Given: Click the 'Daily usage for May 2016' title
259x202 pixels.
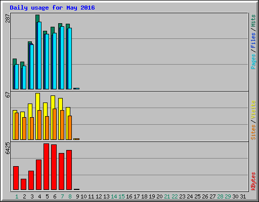Looking at the screenshot, I should (52, 8).
